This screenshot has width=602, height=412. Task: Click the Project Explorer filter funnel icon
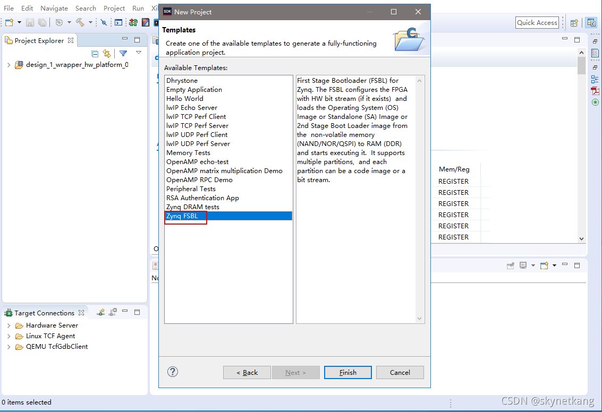point(123,53)
